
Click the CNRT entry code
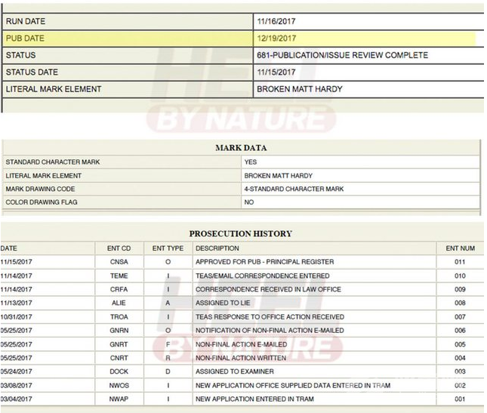click(119, 358)
